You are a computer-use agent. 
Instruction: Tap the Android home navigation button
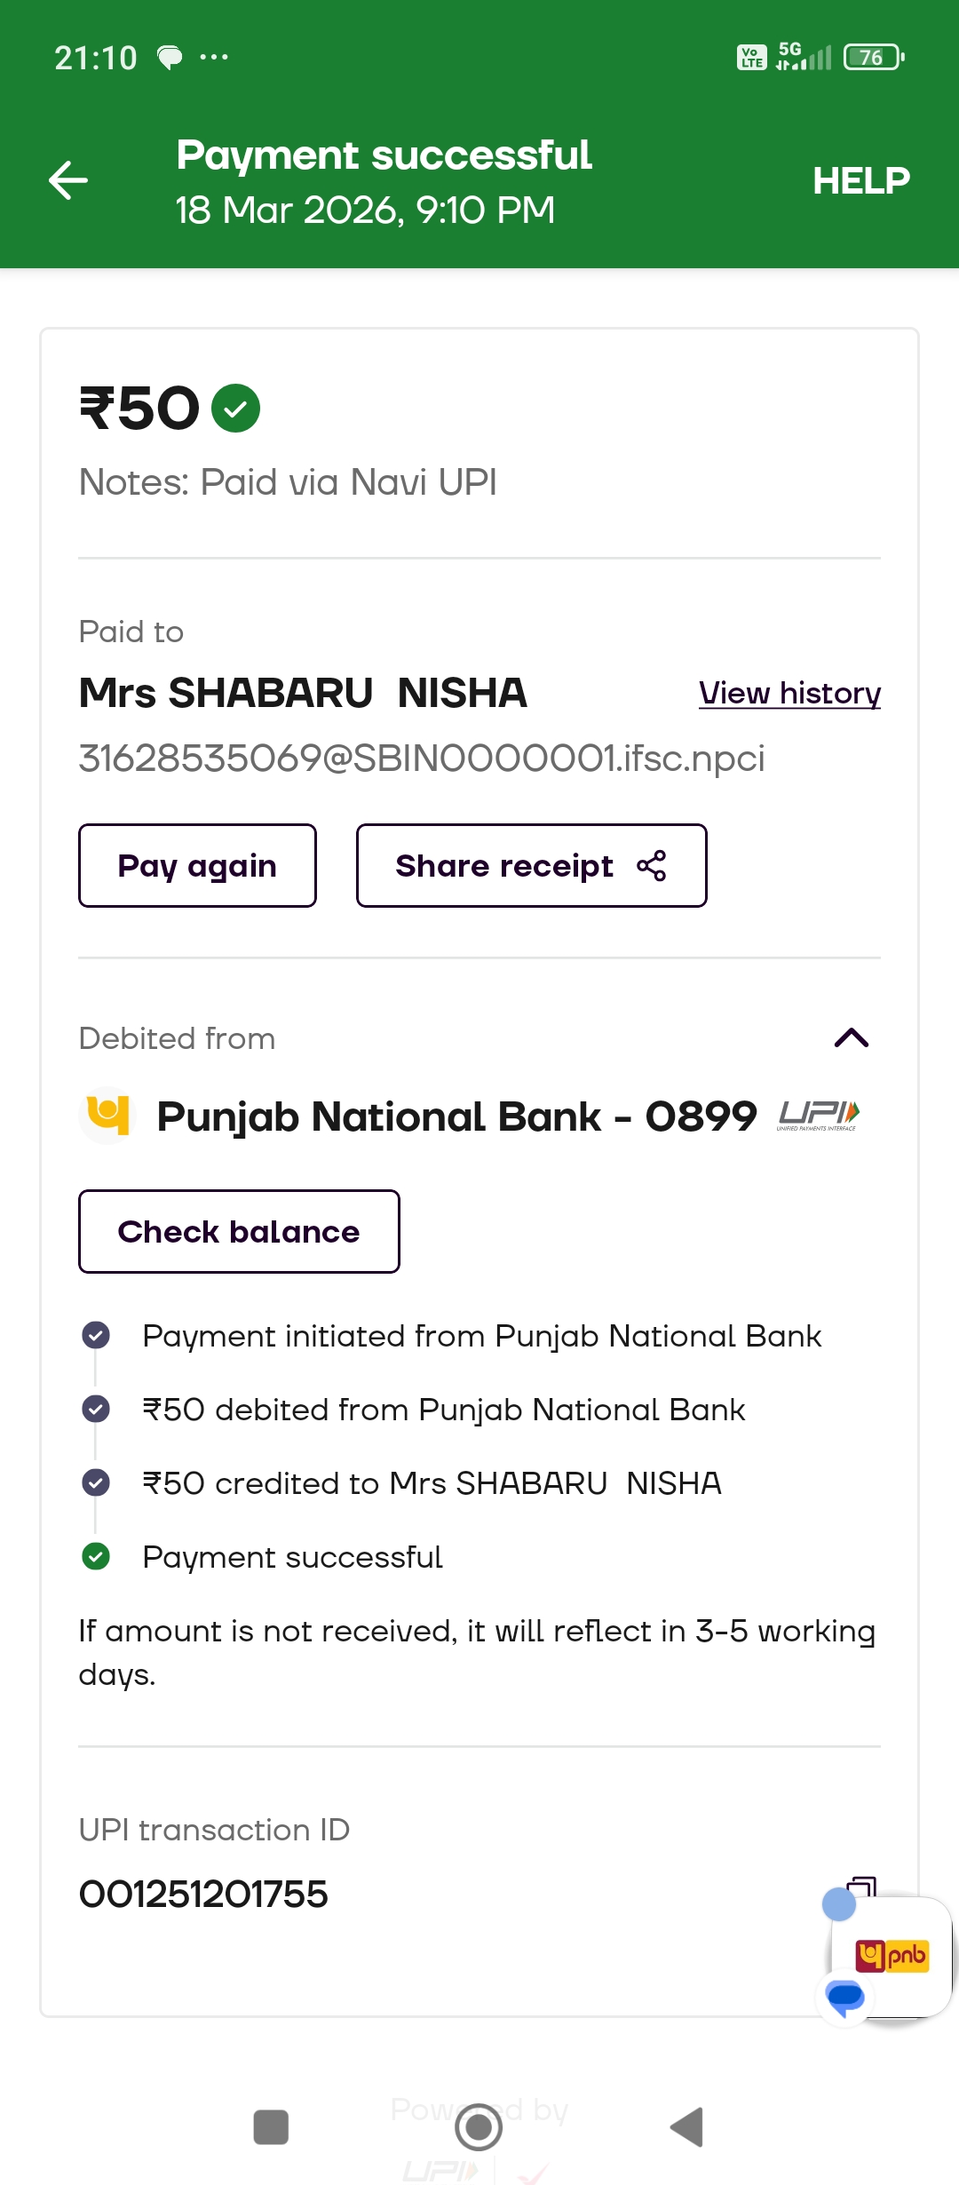(x=479, y=2127)
